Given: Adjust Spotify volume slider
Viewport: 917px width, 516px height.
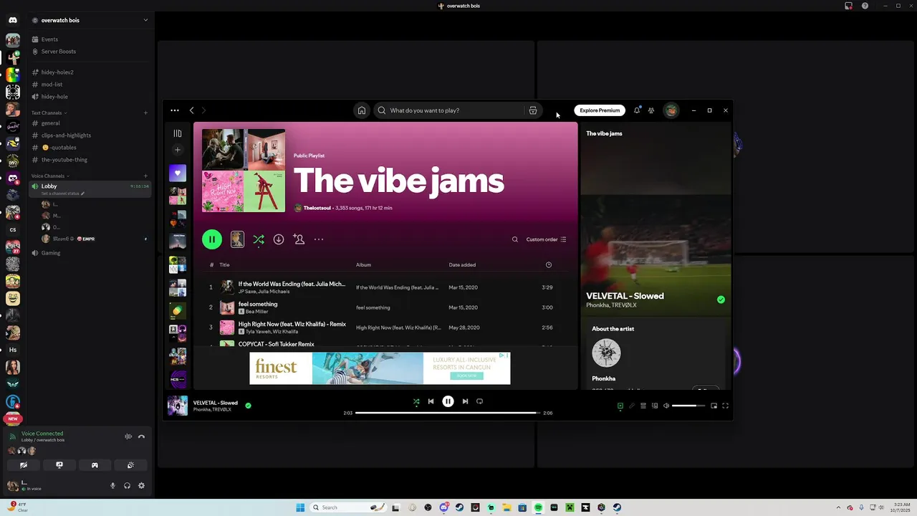Looking at the screenshot, I should click(x=689, y=406).
